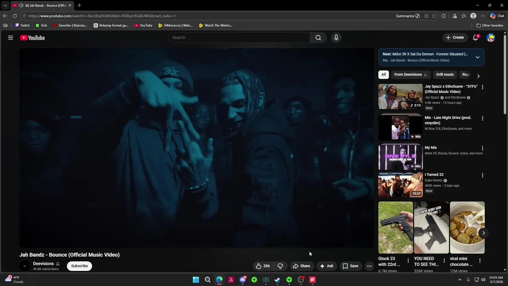Open the YouTube account avatar menu
The height and width of the screenshot is (286, 508).
point(491,38)
